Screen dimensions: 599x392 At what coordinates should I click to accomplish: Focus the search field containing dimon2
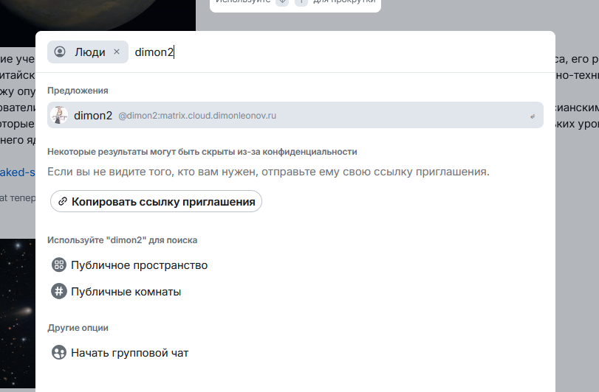(x=332, y=52)
